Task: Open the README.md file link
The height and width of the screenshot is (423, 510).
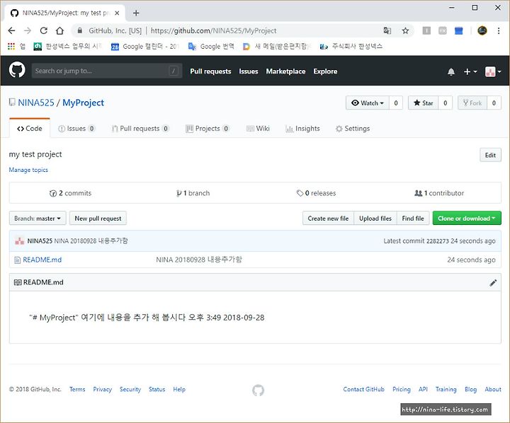Action: [x=42, y=260]
